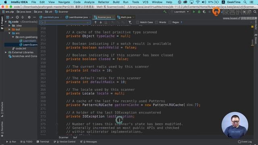Open the Structure tool window stripe

click(2, 109)
